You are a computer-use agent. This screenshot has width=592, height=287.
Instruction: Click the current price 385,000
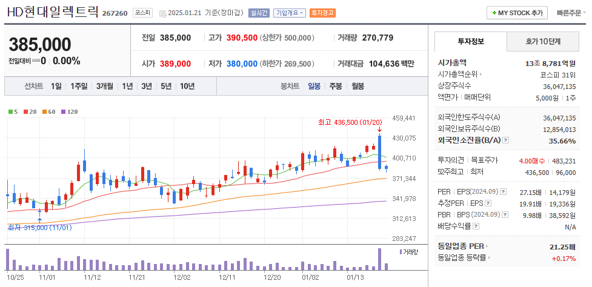[x=40, y=45]
